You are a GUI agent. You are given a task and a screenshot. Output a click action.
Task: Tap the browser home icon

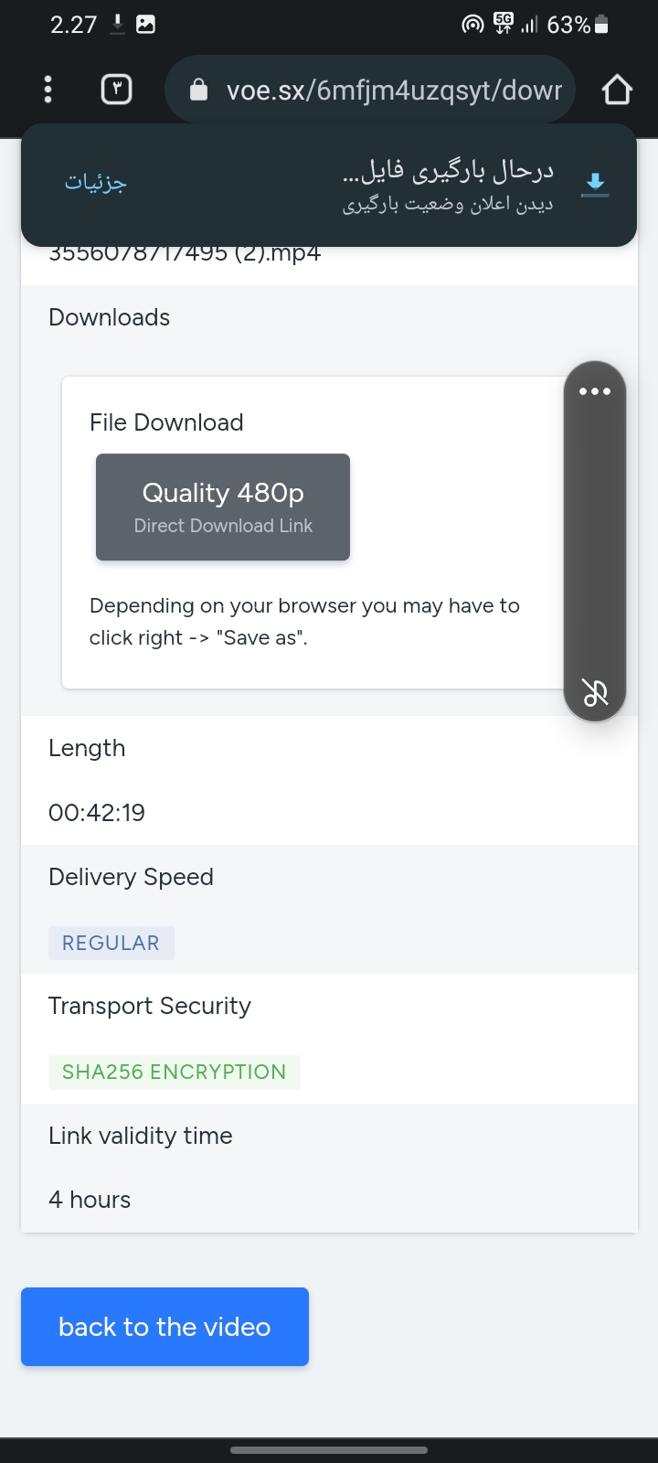coord(617,90)
